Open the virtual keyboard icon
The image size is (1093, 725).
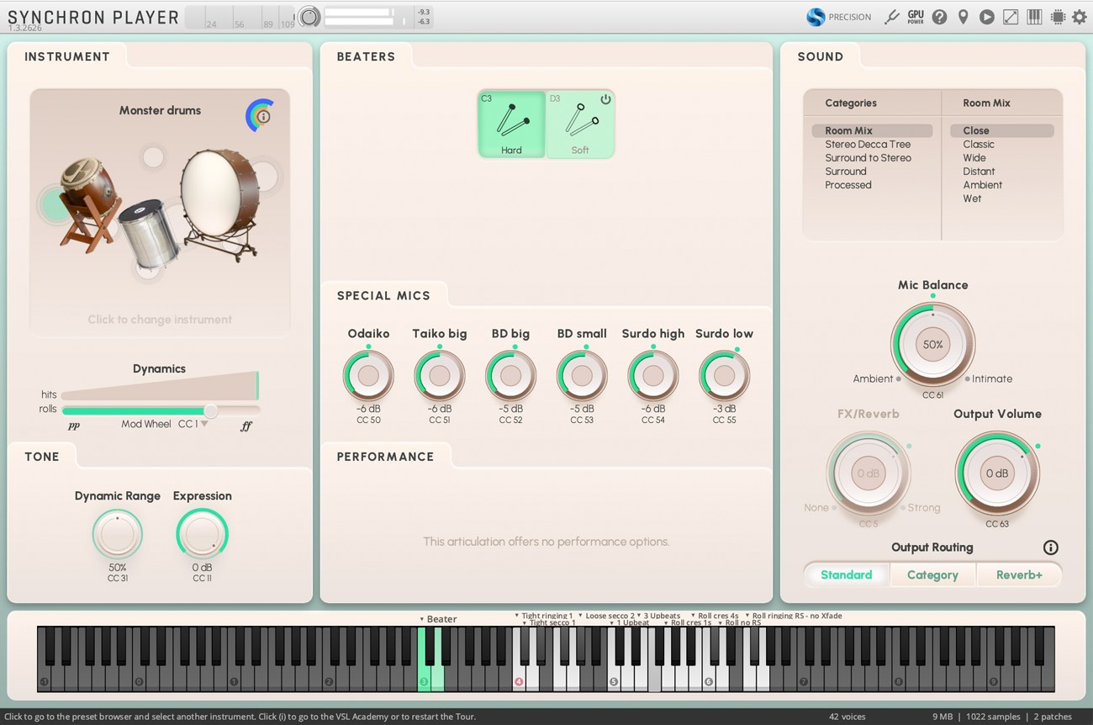coord(1033,16)
